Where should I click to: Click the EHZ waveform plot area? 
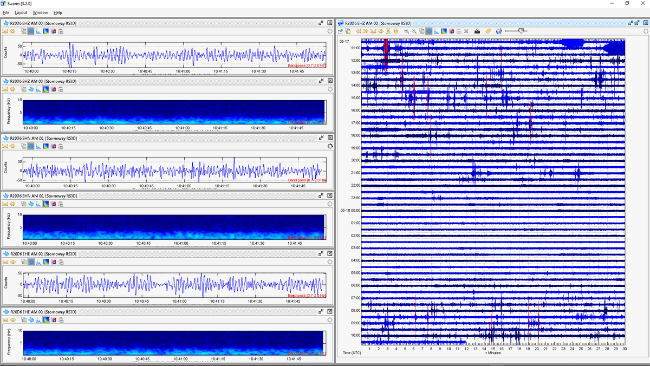(174, 54)
